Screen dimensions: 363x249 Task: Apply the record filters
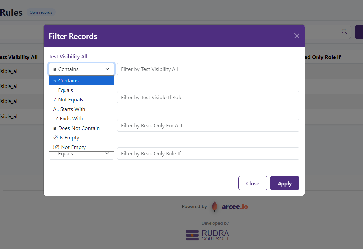pyautogui.click(x=284, y=183)
